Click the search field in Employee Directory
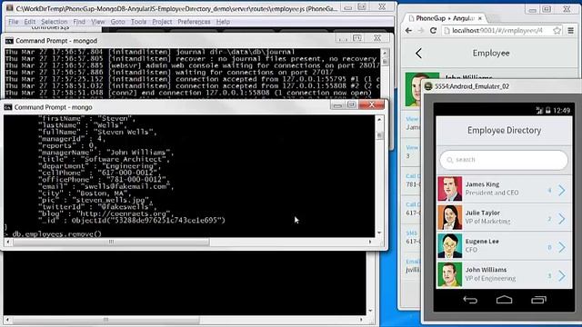This screenshot has height=327, width=582. [504, 160]
